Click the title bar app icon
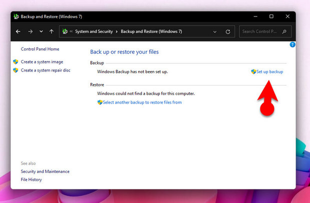Image resolution: width=310 pixels, height=203 pixels. (x=16, y=16)
